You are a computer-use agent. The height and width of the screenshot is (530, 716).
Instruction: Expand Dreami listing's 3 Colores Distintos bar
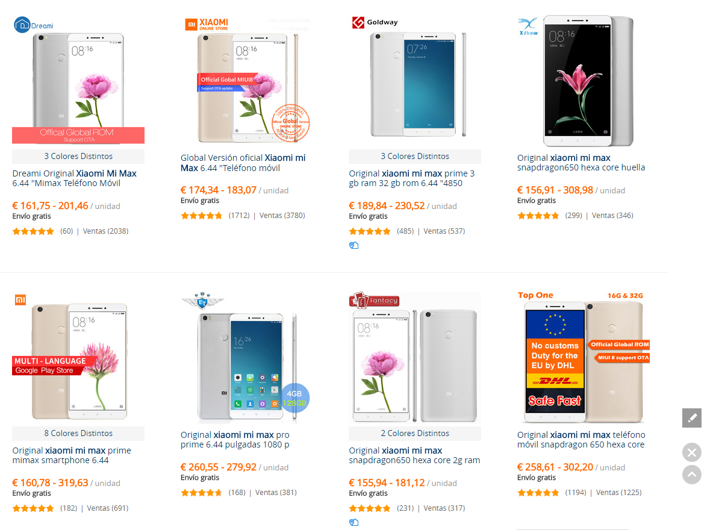coord(78,156)
